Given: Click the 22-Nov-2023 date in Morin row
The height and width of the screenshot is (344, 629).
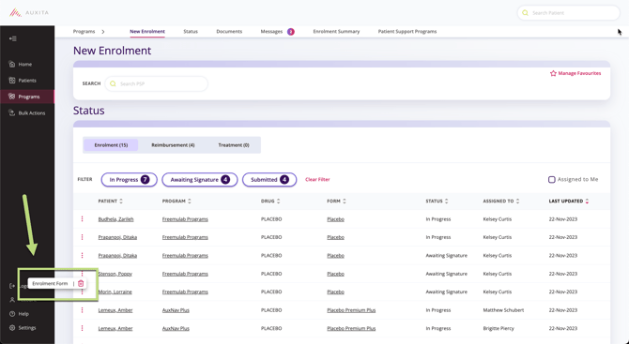Looking at the screenshot, I should pyautogui.click(x=562, y=292).
